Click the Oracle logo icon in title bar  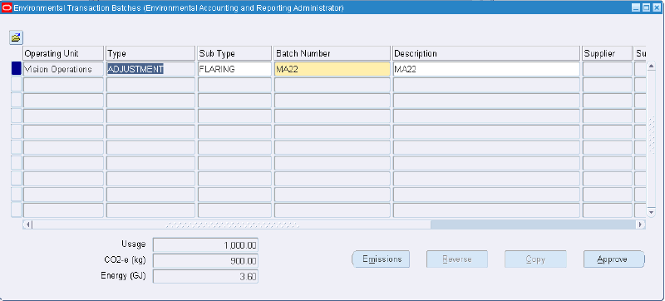pos(7,8)
